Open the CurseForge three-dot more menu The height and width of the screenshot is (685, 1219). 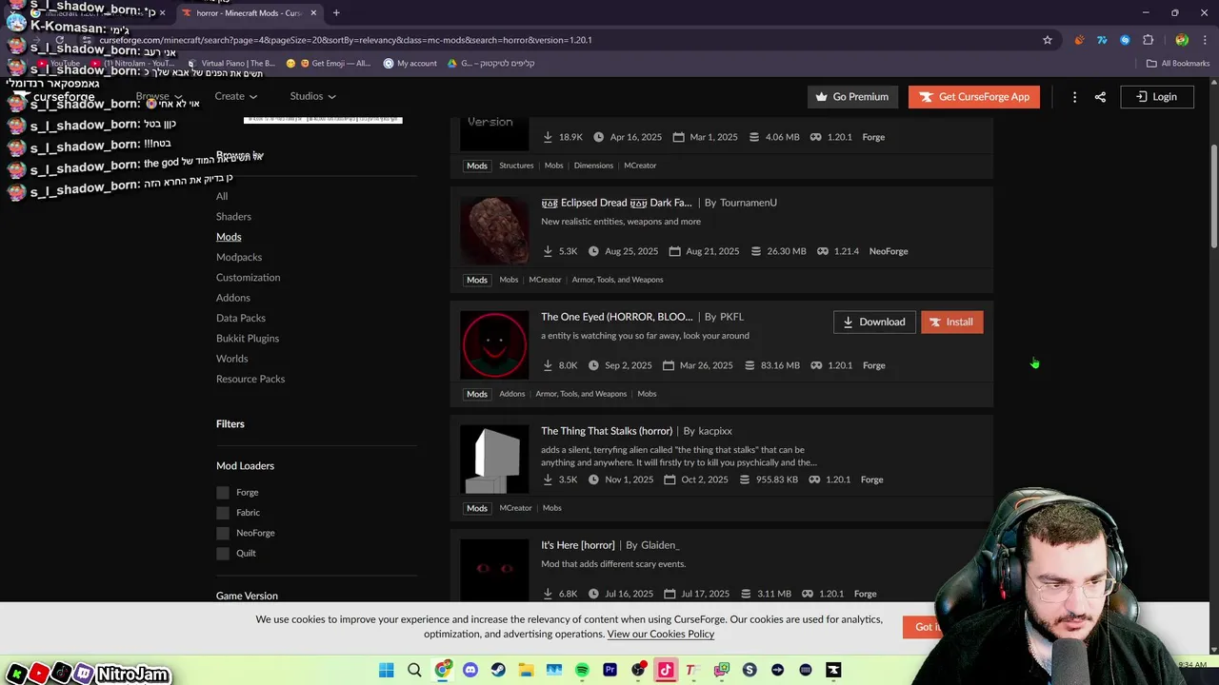(x=1074, y=96)
